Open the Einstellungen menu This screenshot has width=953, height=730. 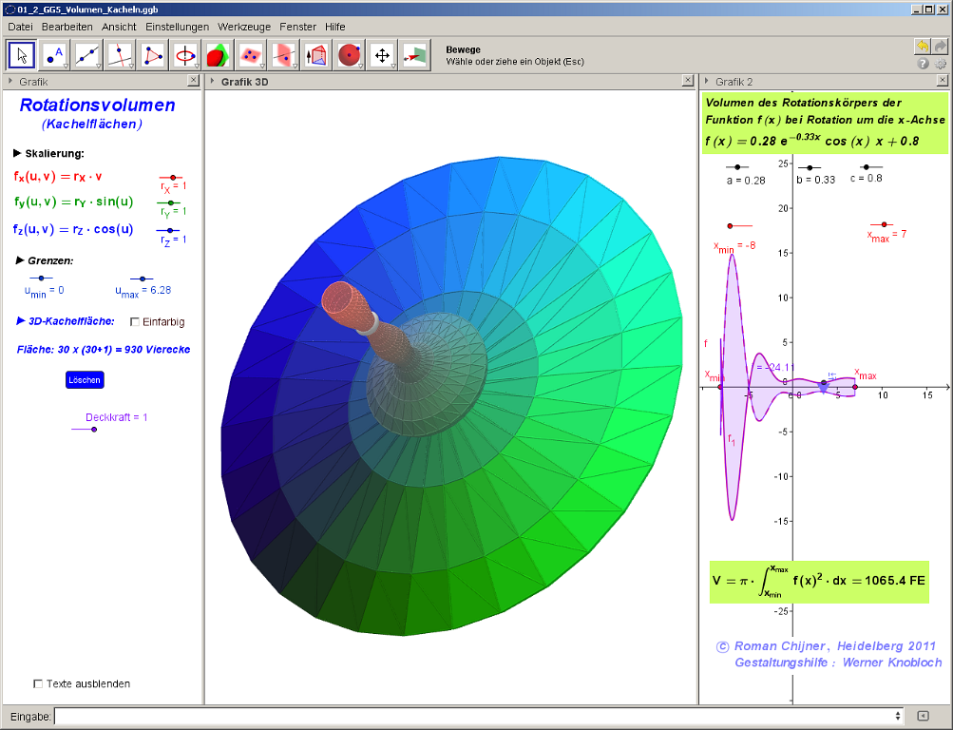click(177, 27)
